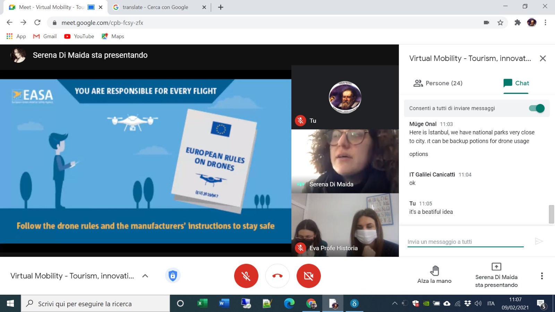Image resolution: width=555 pixels, height=312 pixels.
Task: Click the message input field
Action: (466, 242)
